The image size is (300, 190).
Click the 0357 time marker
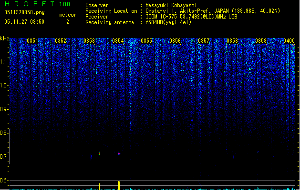coord(204,41)
